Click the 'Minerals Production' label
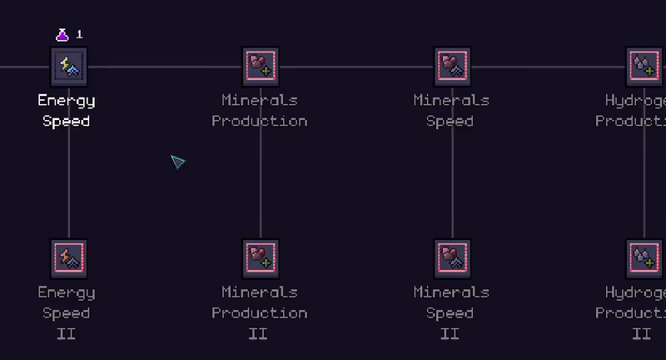The image size is (666, 360). coord(260,111)
